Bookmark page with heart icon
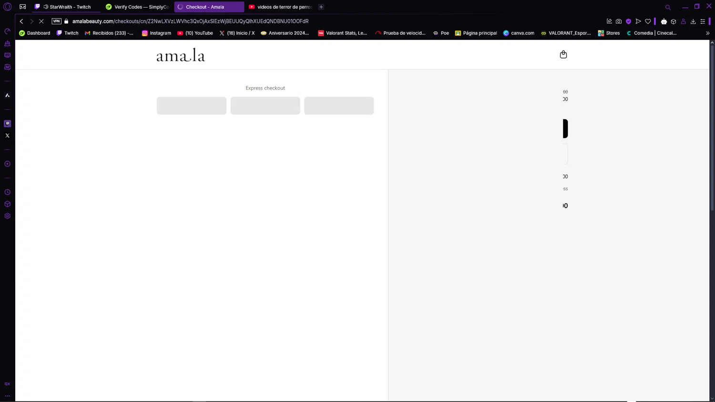Screen dimensions: 715x402 648,21
